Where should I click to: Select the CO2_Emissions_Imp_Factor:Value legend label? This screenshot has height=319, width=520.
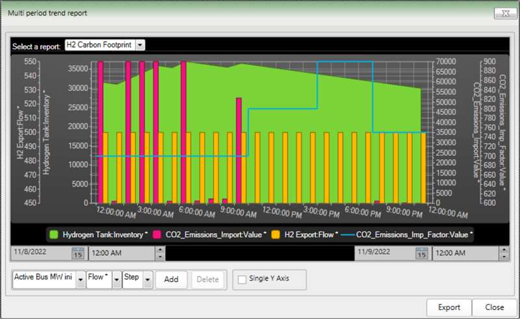[414, 235]
